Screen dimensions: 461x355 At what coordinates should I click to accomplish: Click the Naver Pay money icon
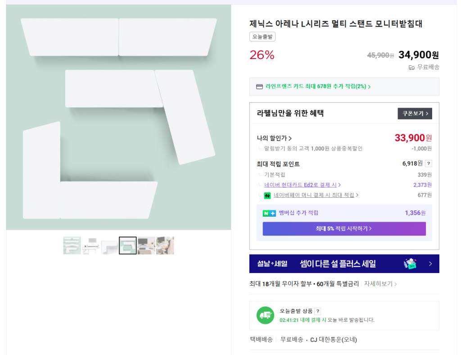coord(267,196)
